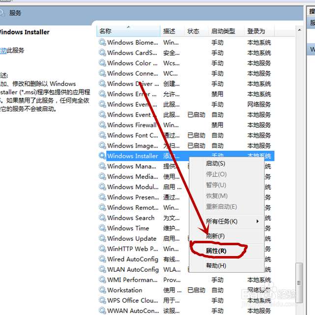The width and height of the screenshot is (315, 315).
Task: Click gear icon beside Wired AutoConfig service
Action: [x=102, y=259]
